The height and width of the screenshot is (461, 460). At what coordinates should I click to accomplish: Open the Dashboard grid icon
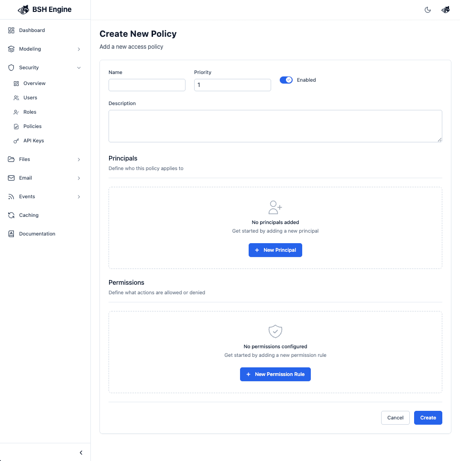[11, 31]
